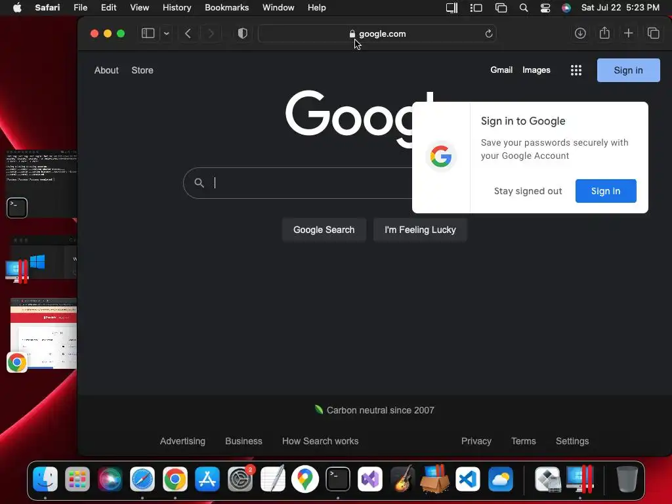The image size is (672, 504).
Task: Open the History menu
Action: pos(177,8)
